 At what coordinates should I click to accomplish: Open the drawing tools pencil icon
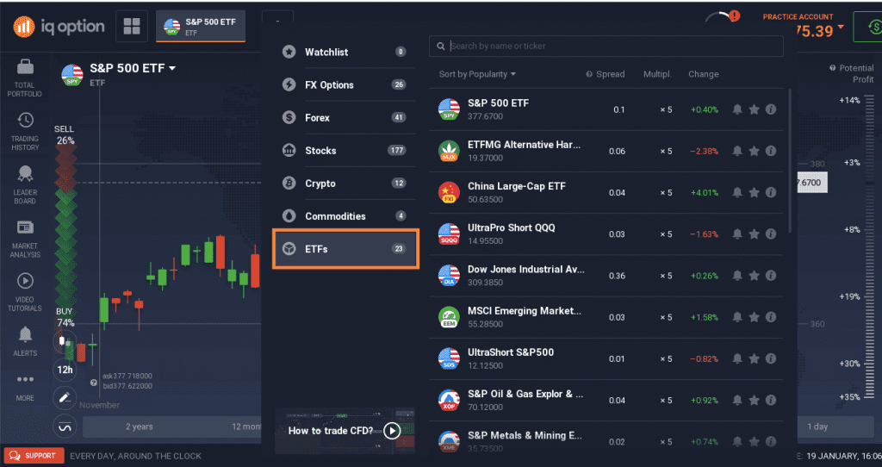64,398
